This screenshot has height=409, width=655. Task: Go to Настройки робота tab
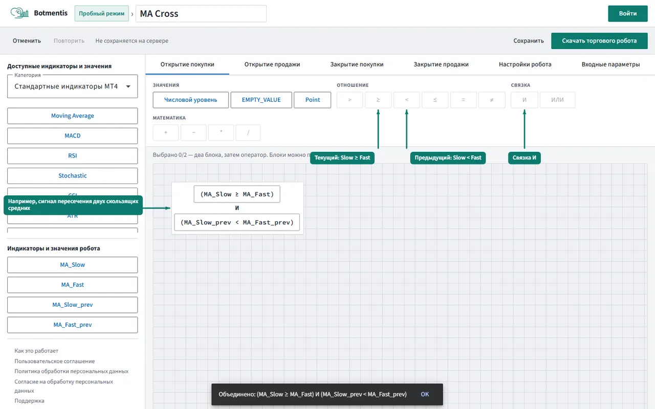click(525, 64)
